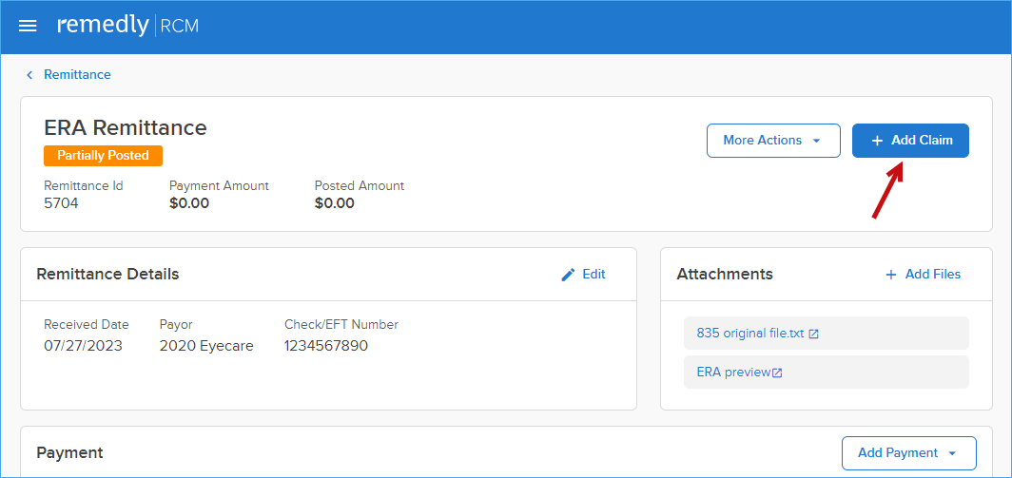Click the back chevron beside Remittance

[29, 75]
